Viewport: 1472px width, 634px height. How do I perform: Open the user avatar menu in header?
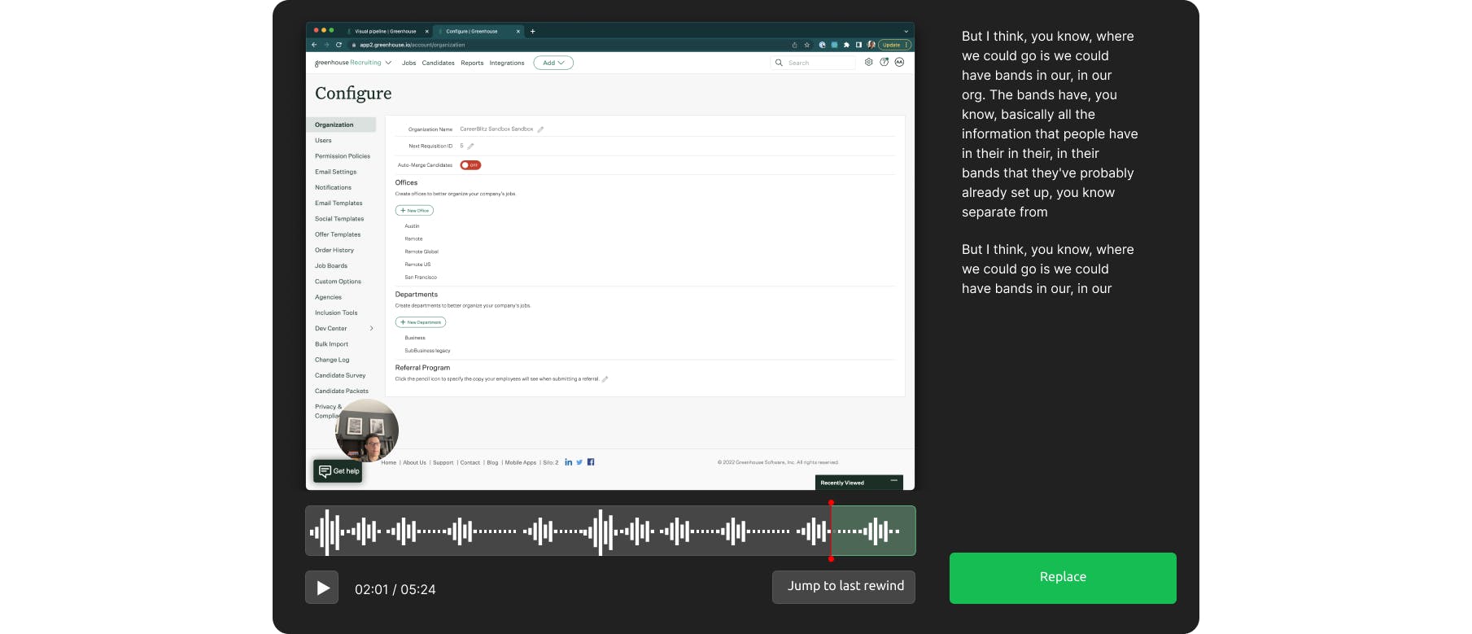pos(899,62)
